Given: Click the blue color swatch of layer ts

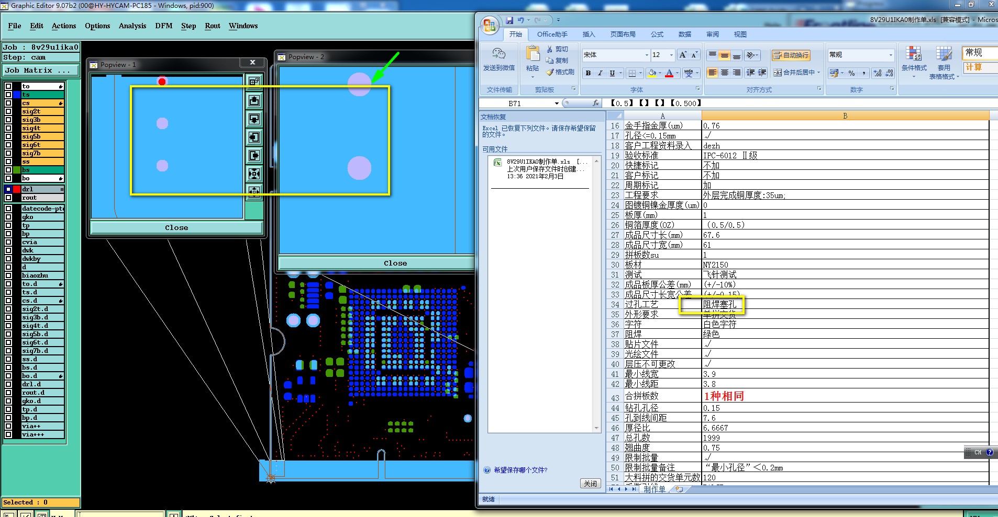Looking at the screenshot, I should point(17,95).
